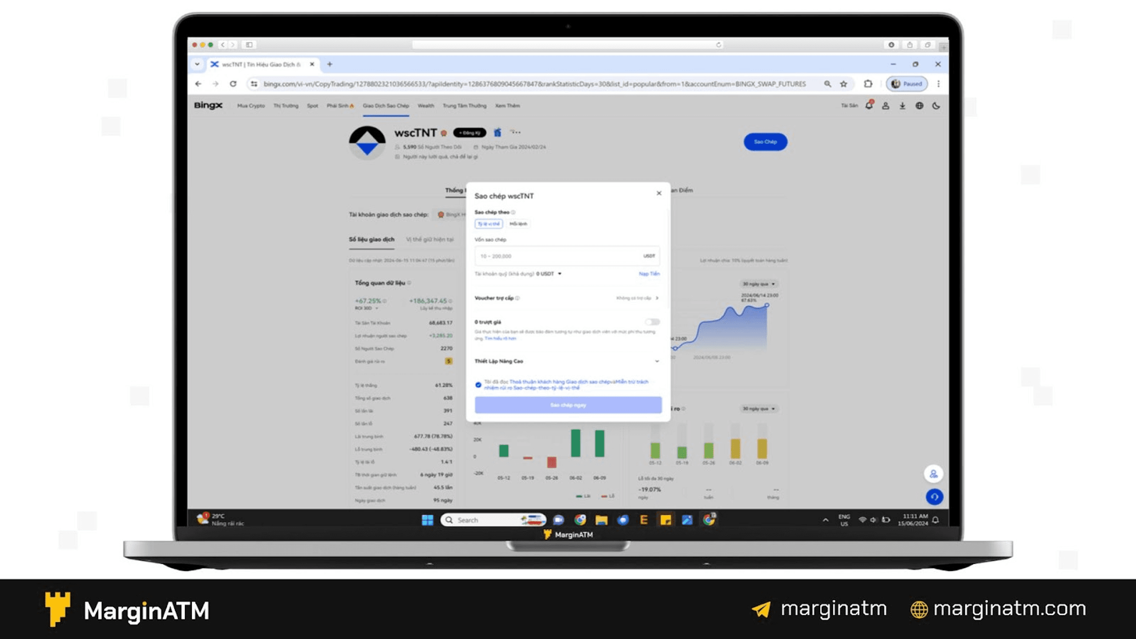Click the site info icon in address bar
The image size is (1136, 639).
254,84
